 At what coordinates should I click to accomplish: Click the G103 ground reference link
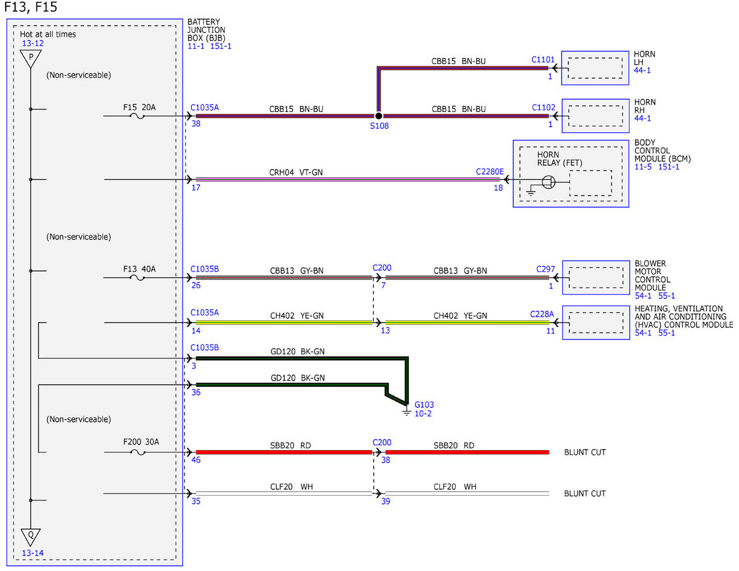pos(425,405)
